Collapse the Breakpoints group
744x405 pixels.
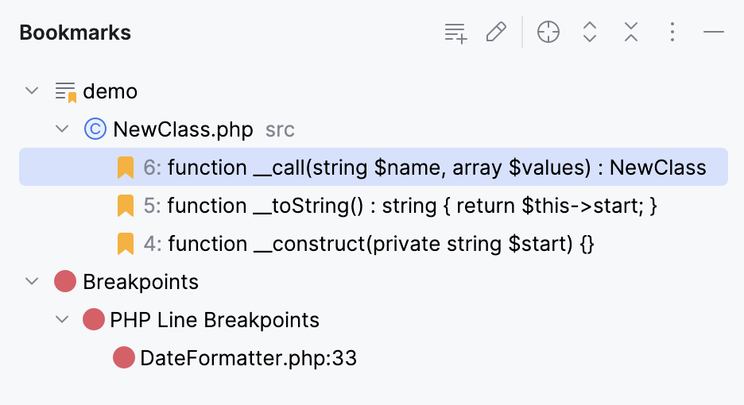click(32, 282)
